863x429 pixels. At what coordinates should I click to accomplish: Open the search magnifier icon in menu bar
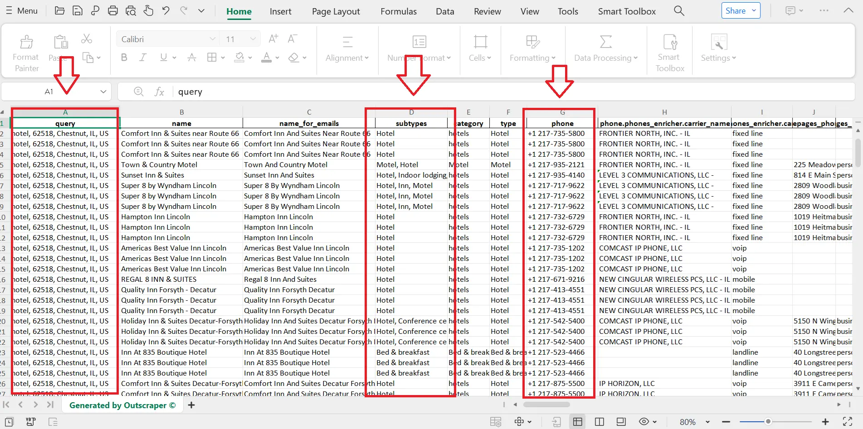(x=679, y=11)
